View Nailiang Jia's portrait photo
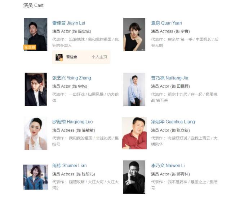 134,89
